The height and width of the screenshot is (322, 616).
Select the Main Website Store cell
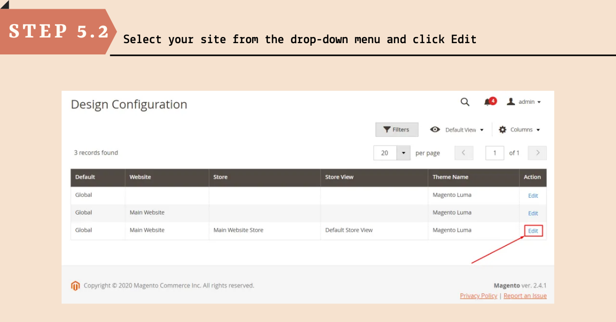click(265, 231)
